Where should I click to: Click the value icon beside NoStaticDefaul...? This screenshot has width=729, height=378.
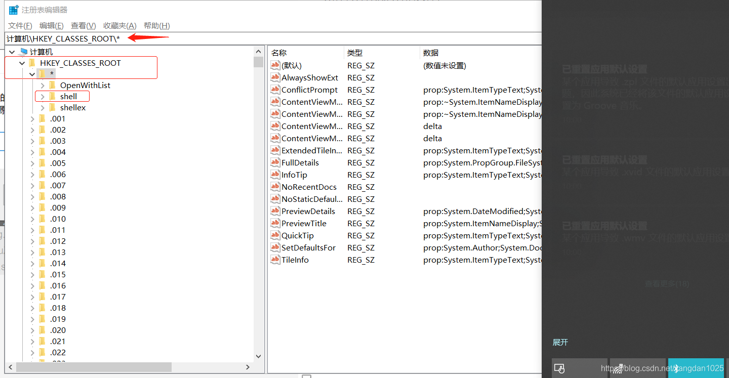(275, 199)
